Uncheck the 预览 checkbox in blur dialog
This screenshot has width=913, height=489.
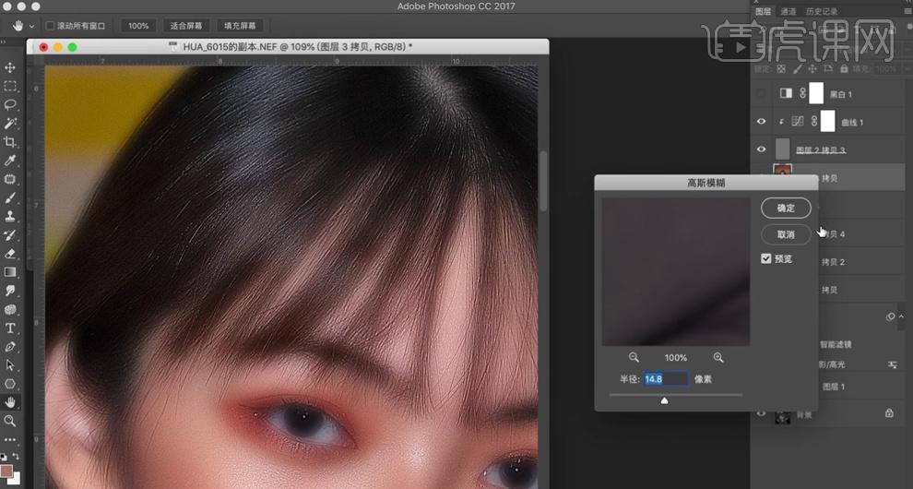[766, 258]
